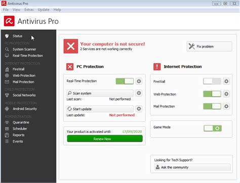Go to Real-Time Protection sidebar entry
The width and height of the screenshot is (240, 183).
pyautogui.click(x=28, y=56)
